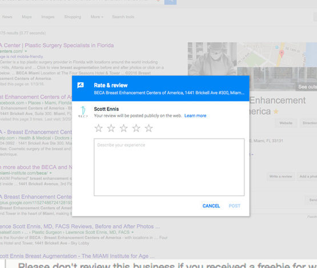Select the first star rating
Image resolution: width=317 pixels, height=268 pixels.
tap(99, 128)
